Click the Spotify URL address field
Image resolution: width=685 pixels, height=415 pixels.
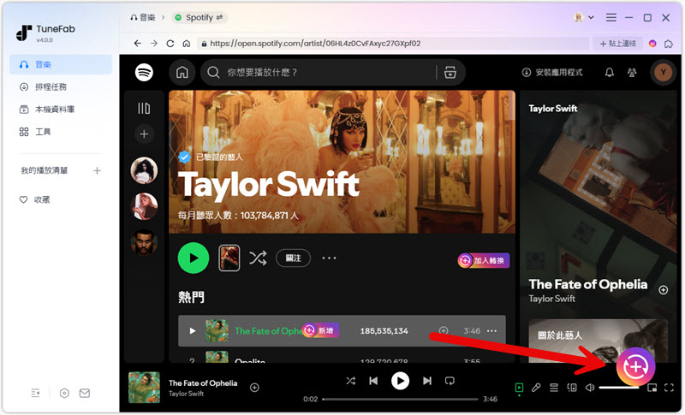point(392,43)
